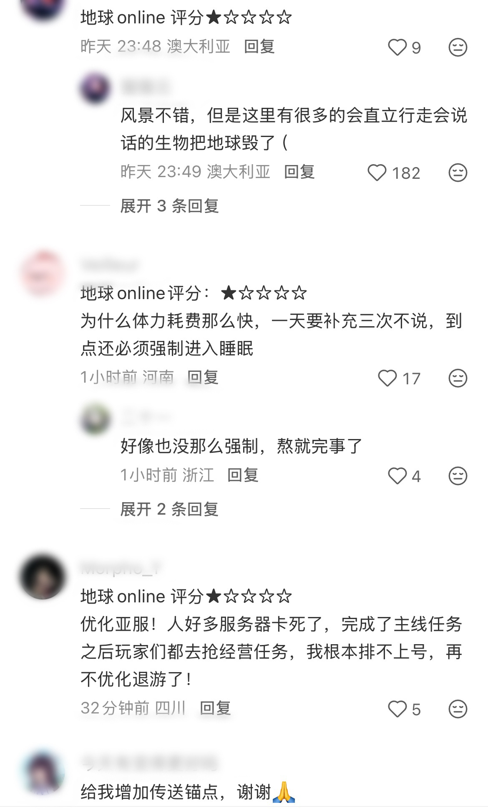This screenshot has height=810, width=488.
Task: Reply to the 四川 comment
Action: point(215,708)
